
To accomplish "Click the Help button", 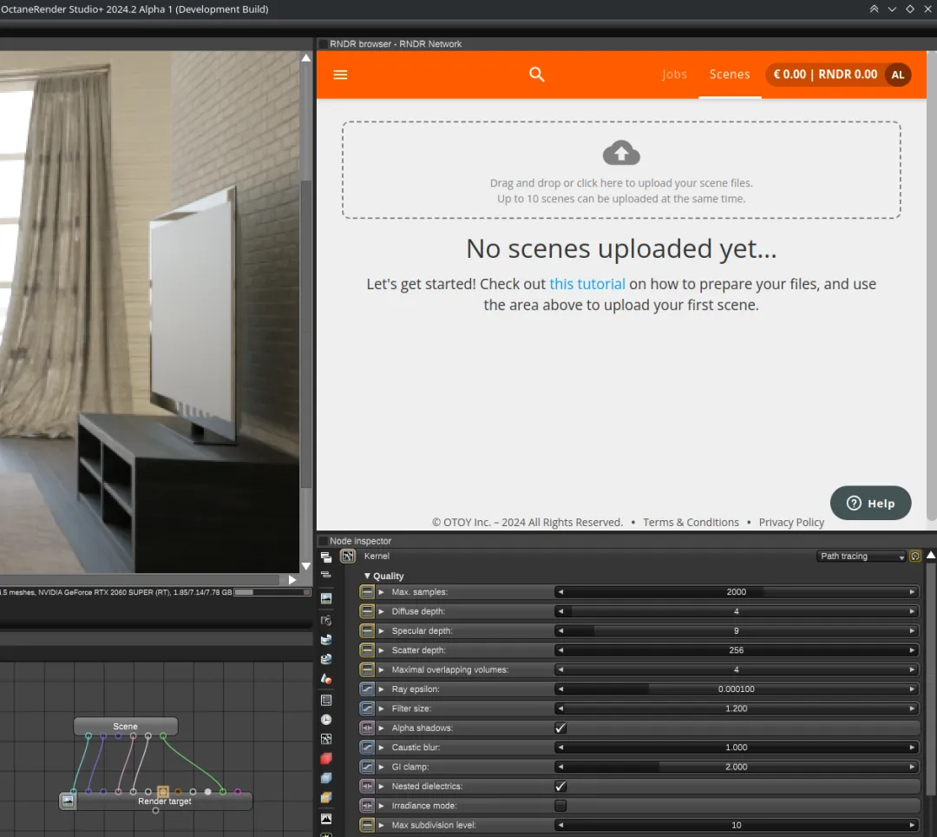I will pyautogui.click(x=870, y=504).
